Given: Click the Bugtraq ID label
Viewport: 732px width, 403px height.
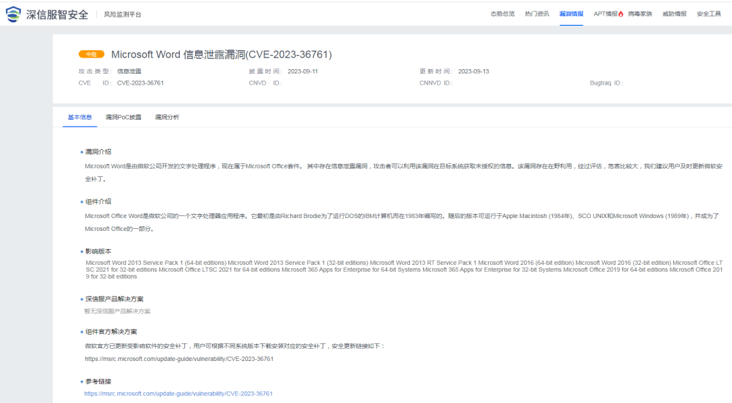Looking at the screenshot, I should click(606, 83).
